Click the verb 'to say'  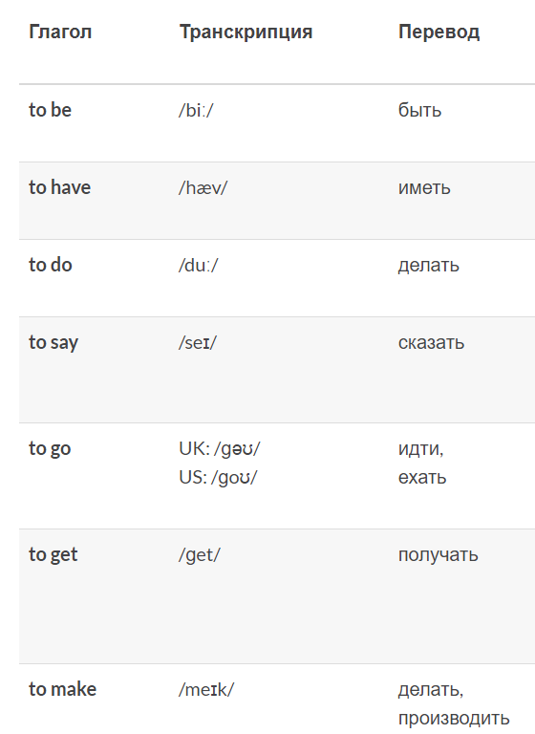point(53,343)
